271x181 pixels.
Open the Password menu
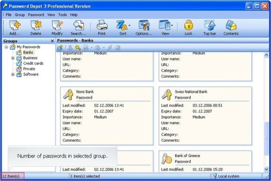[36, 15]
